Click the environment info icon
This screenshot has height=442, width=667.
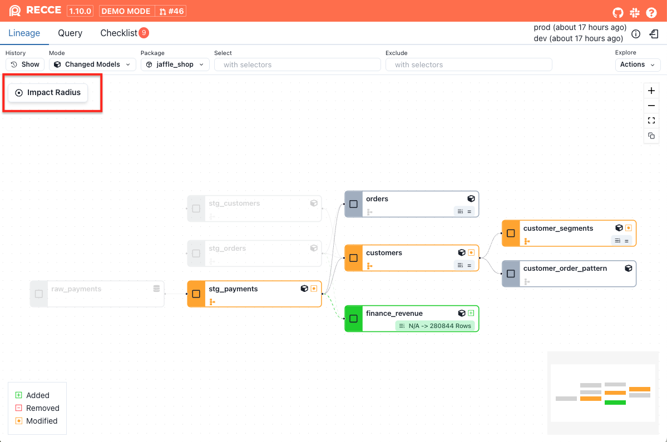click(636, 34)
